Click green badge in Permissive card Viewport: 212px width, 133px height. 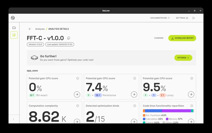89,95
